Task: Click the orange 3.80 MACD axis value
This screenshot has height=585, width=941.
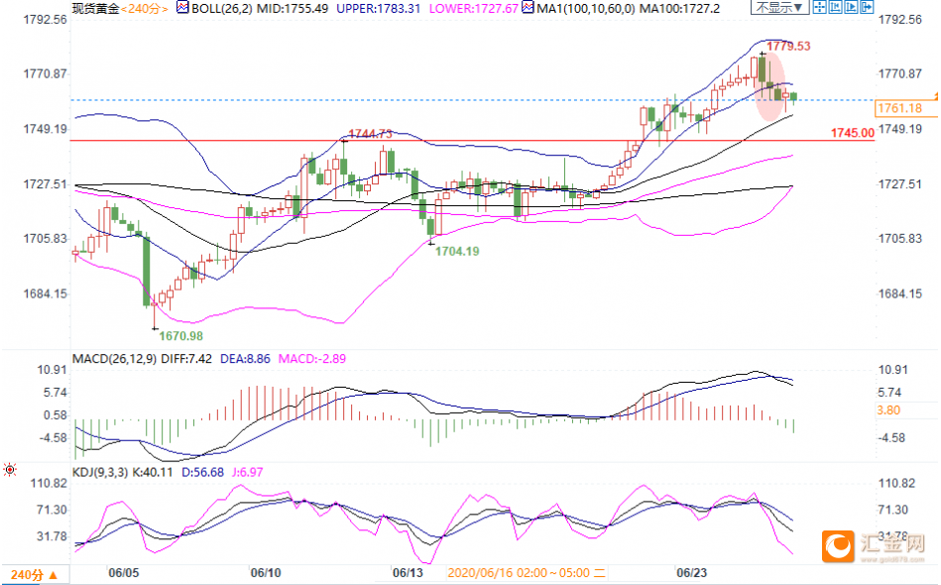Action: [x=888, y=410]
